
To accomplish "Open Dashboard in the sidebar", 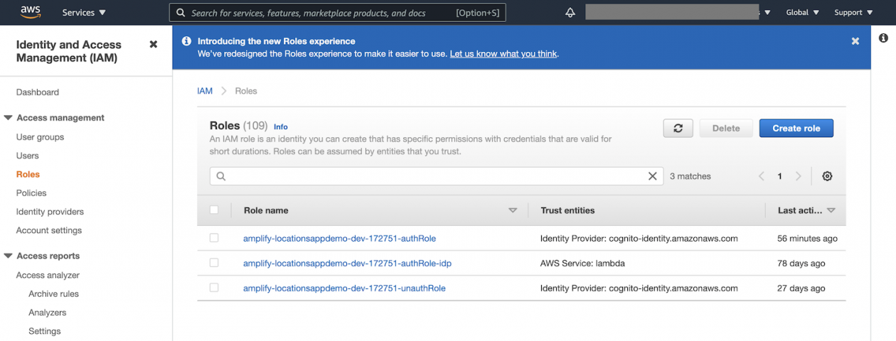I will point(38,92).
